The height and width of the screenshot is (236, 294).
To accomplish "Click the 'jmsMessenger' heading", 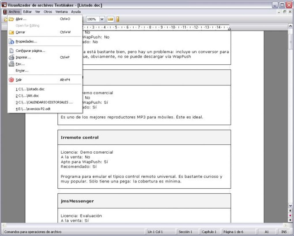I will pos(77,201).
